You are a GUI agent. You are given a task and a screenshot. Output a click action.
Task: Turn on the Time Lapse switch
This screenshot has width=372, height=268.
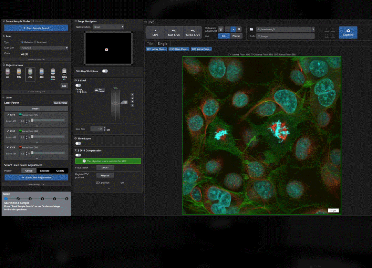pyautogui.click(x=78, y=143)
